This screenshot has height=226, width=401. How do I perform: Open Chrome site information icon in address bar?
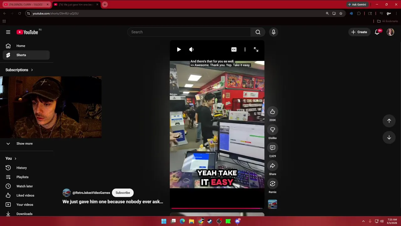[29, 13]
